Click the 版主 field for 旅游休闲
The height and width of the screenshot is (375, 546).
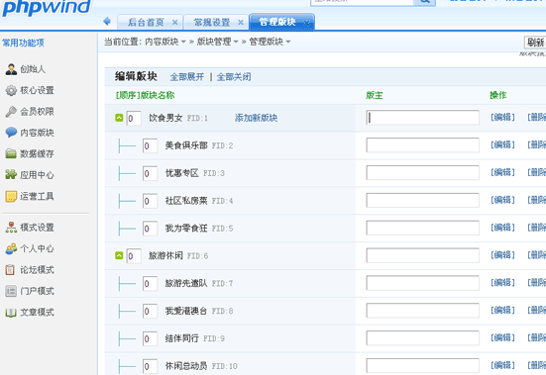point(423,255)
